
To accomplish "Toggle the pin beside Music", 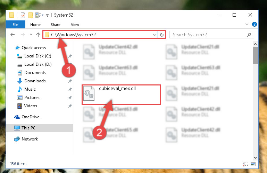I will point(70,89).
